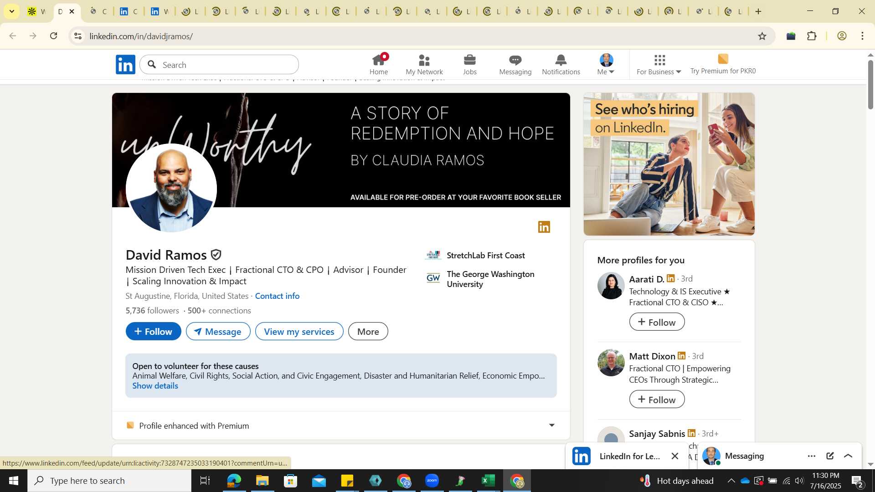
Task: Compose new message icon in Messaging overlay
Action: pyautogui.click(x=830, y=456)
